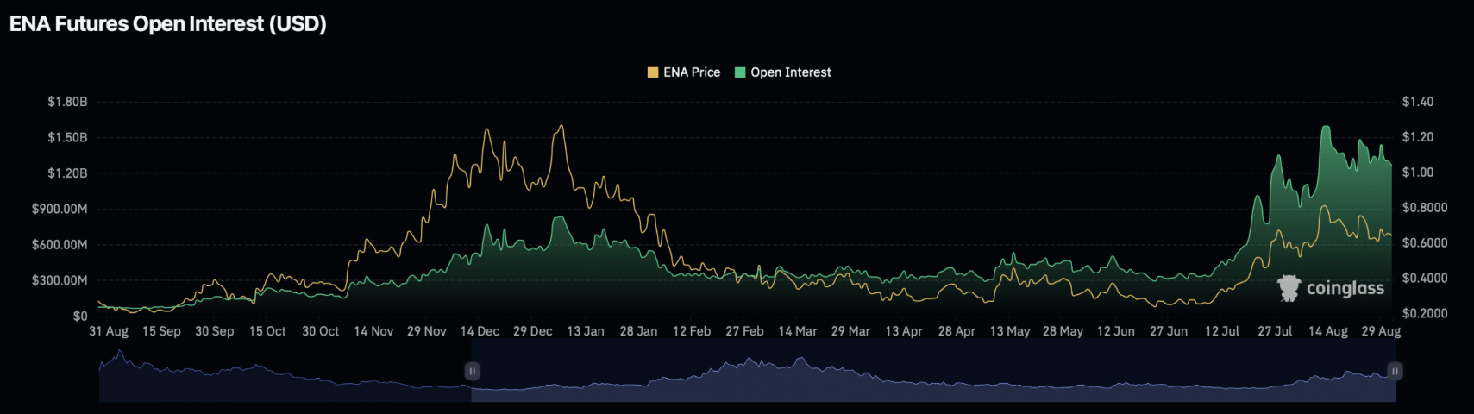The width and height of the screenshot is (1474, 414).
Task: Toggle the ENA Price legend series
Action: (691, 72)
